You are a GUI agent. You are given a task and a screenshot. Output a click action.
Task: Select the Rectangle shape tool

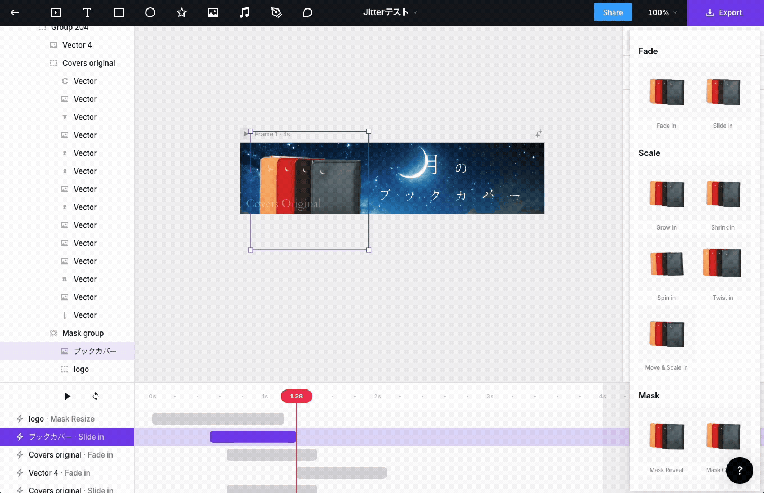click(119, 12)
